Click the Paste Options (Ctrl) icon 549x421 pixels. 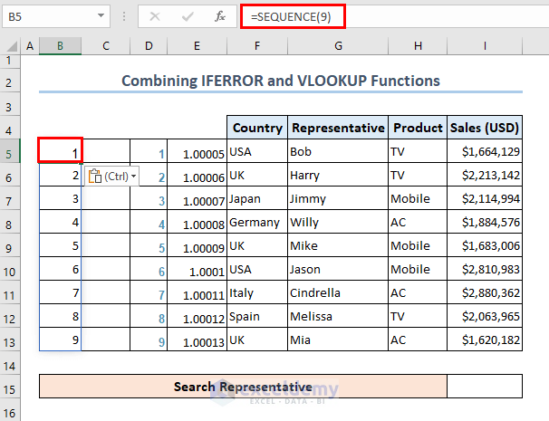(95, 176)
